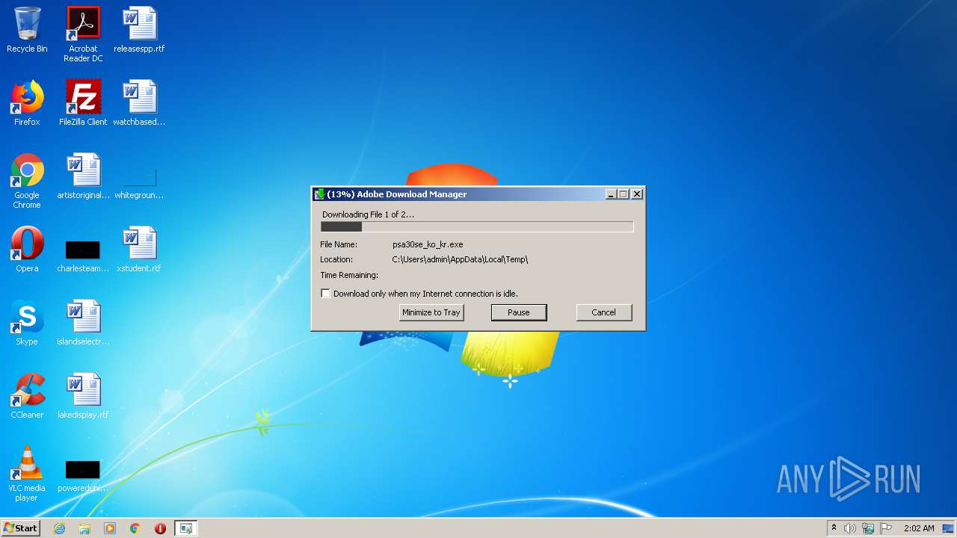Click the Downloading File 1 of 2 text

coord(368,214)
